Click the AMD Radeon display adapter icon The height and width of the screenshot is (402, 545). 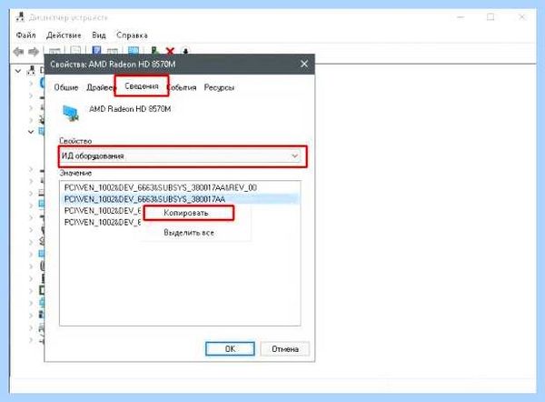pos(71,113)
